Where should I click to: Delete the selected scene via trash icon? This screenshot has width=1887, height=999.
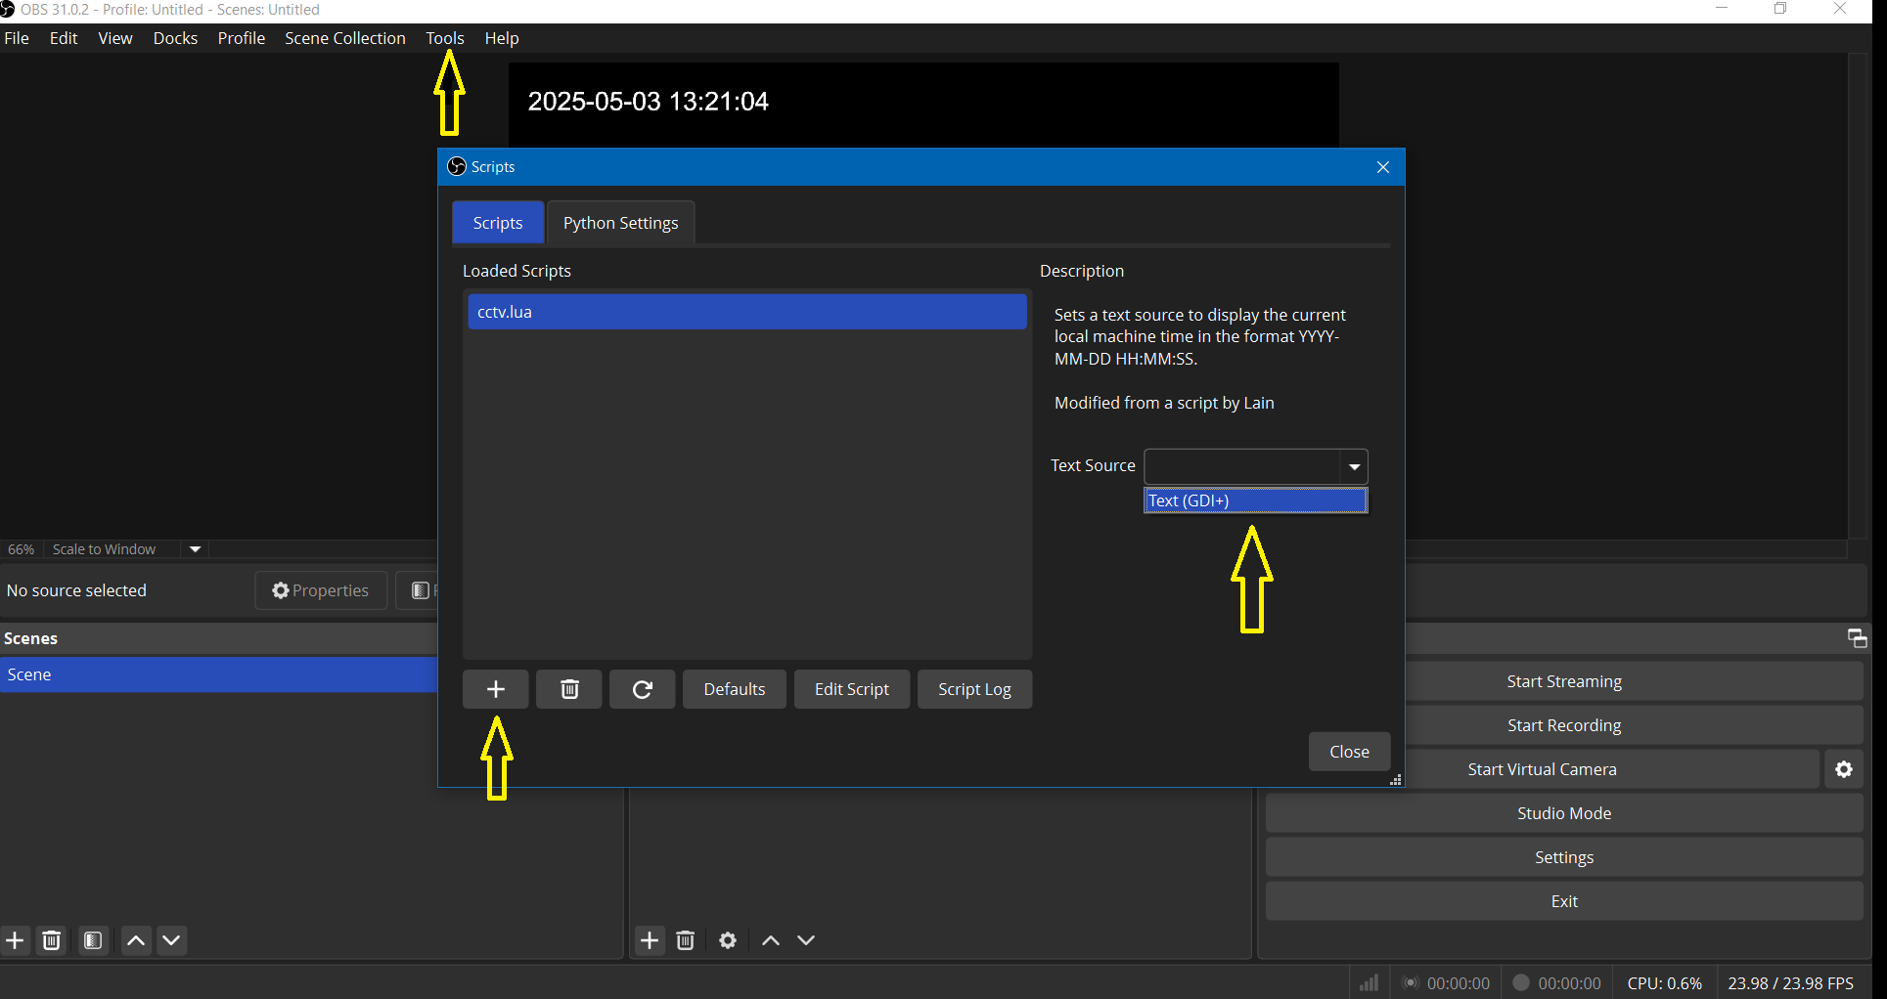52,940
